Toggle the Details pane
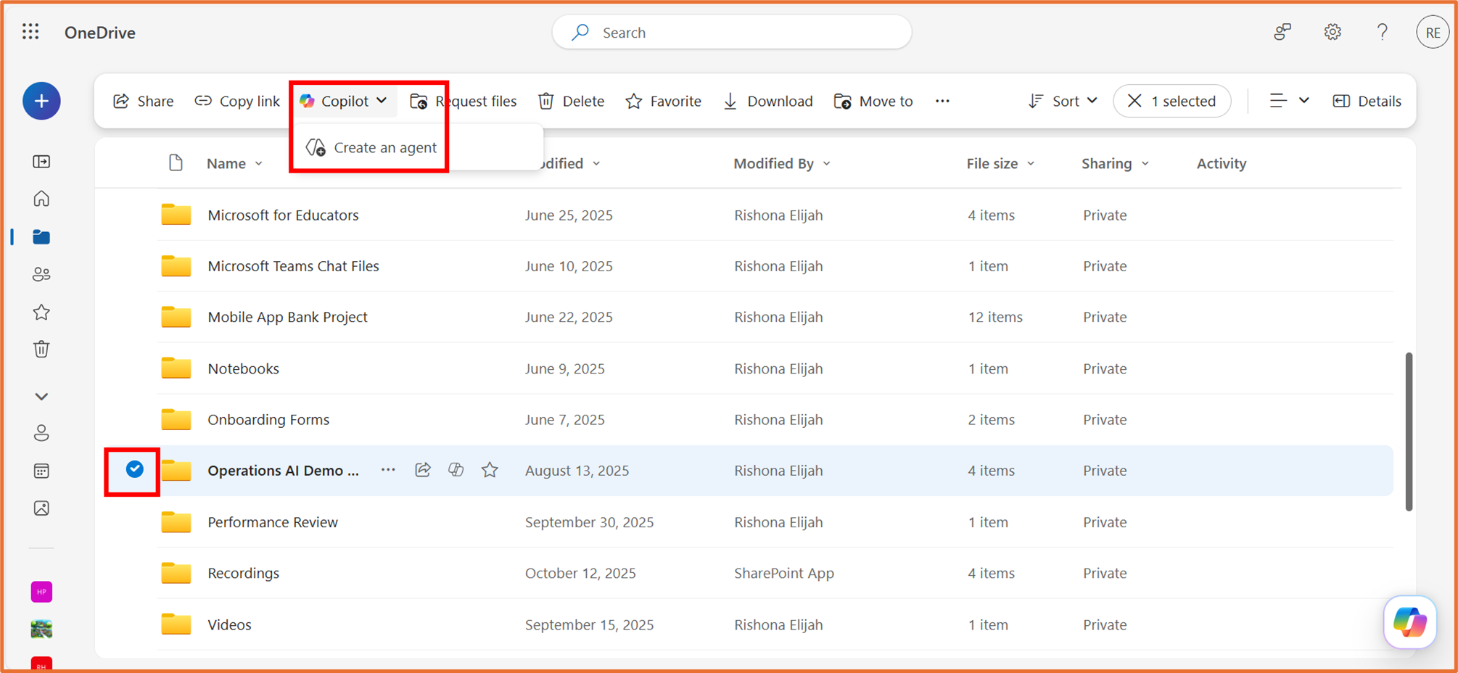 coord(1367,101)
